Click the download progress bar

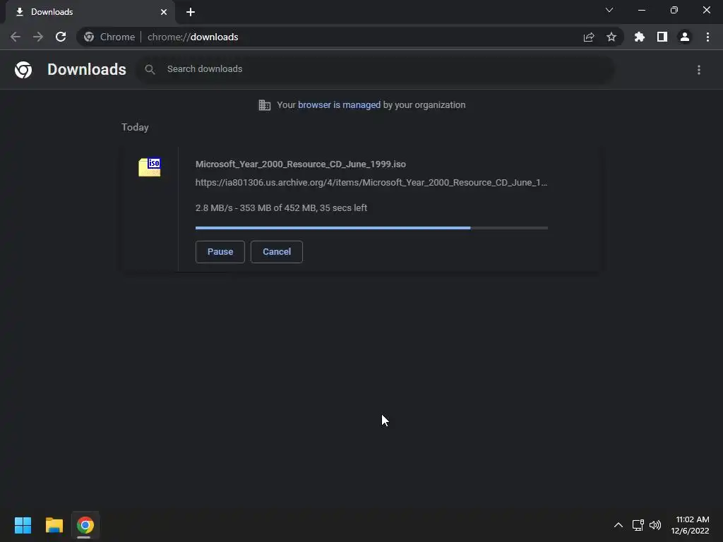click(371, 228)
